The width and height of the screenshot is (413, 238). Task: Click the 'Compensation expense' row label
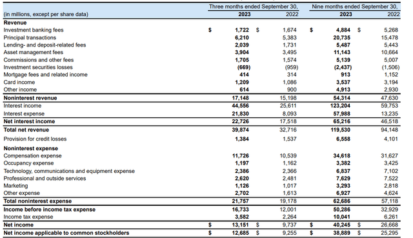coord(32,156)
